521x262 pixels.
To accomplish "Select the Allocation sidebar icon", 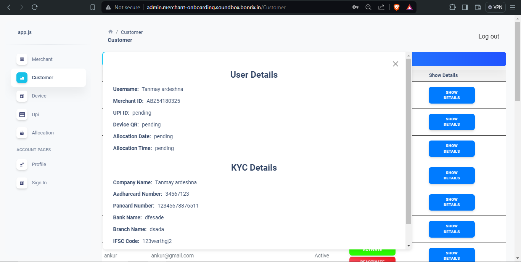I will (22, 133).
